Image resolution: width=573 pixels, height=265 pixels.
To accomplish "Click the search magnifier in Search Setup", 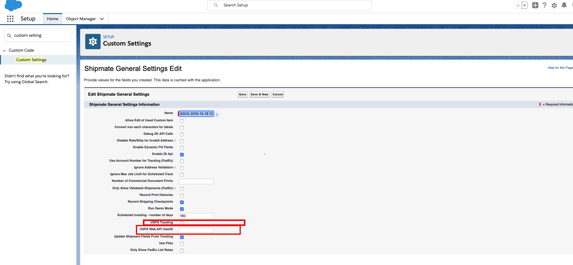I will [x=216, y=5].
